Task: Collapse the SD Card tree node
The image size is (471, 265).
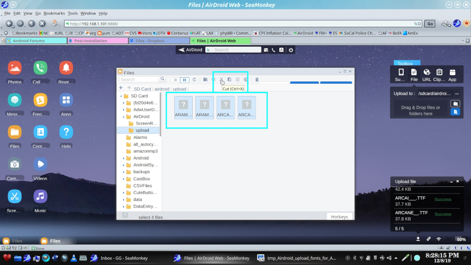Action: (x=121, y=96)
